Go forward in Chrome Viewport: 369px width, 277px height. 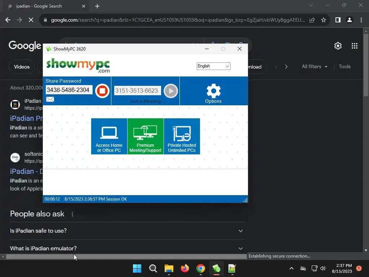[x=19, y=20]
